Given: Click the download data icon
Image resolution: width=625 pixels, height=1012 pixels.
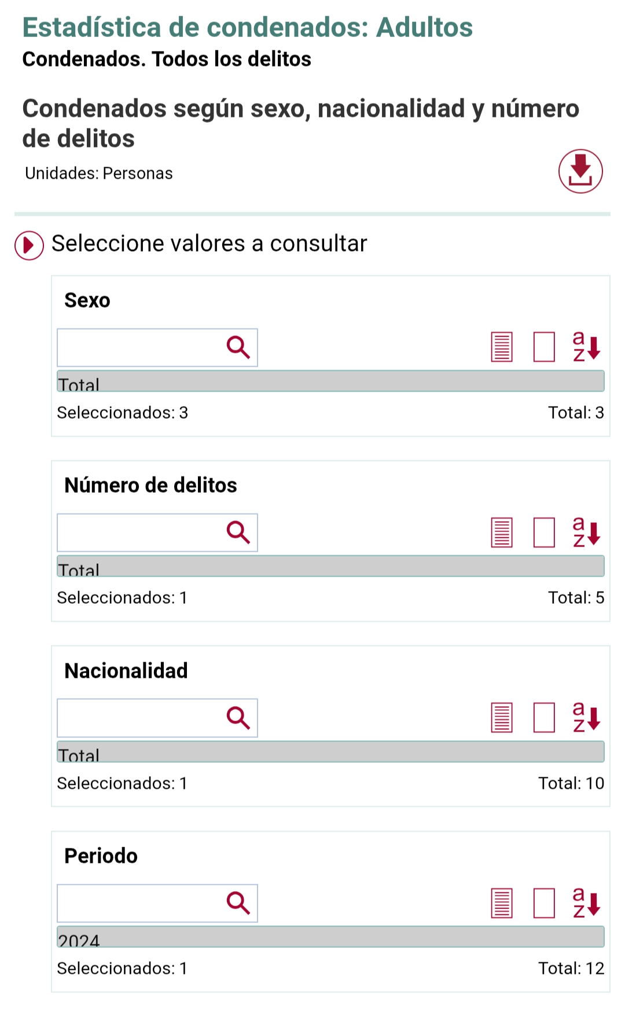Looking at the screenshot, I should (x=580, y=171).
